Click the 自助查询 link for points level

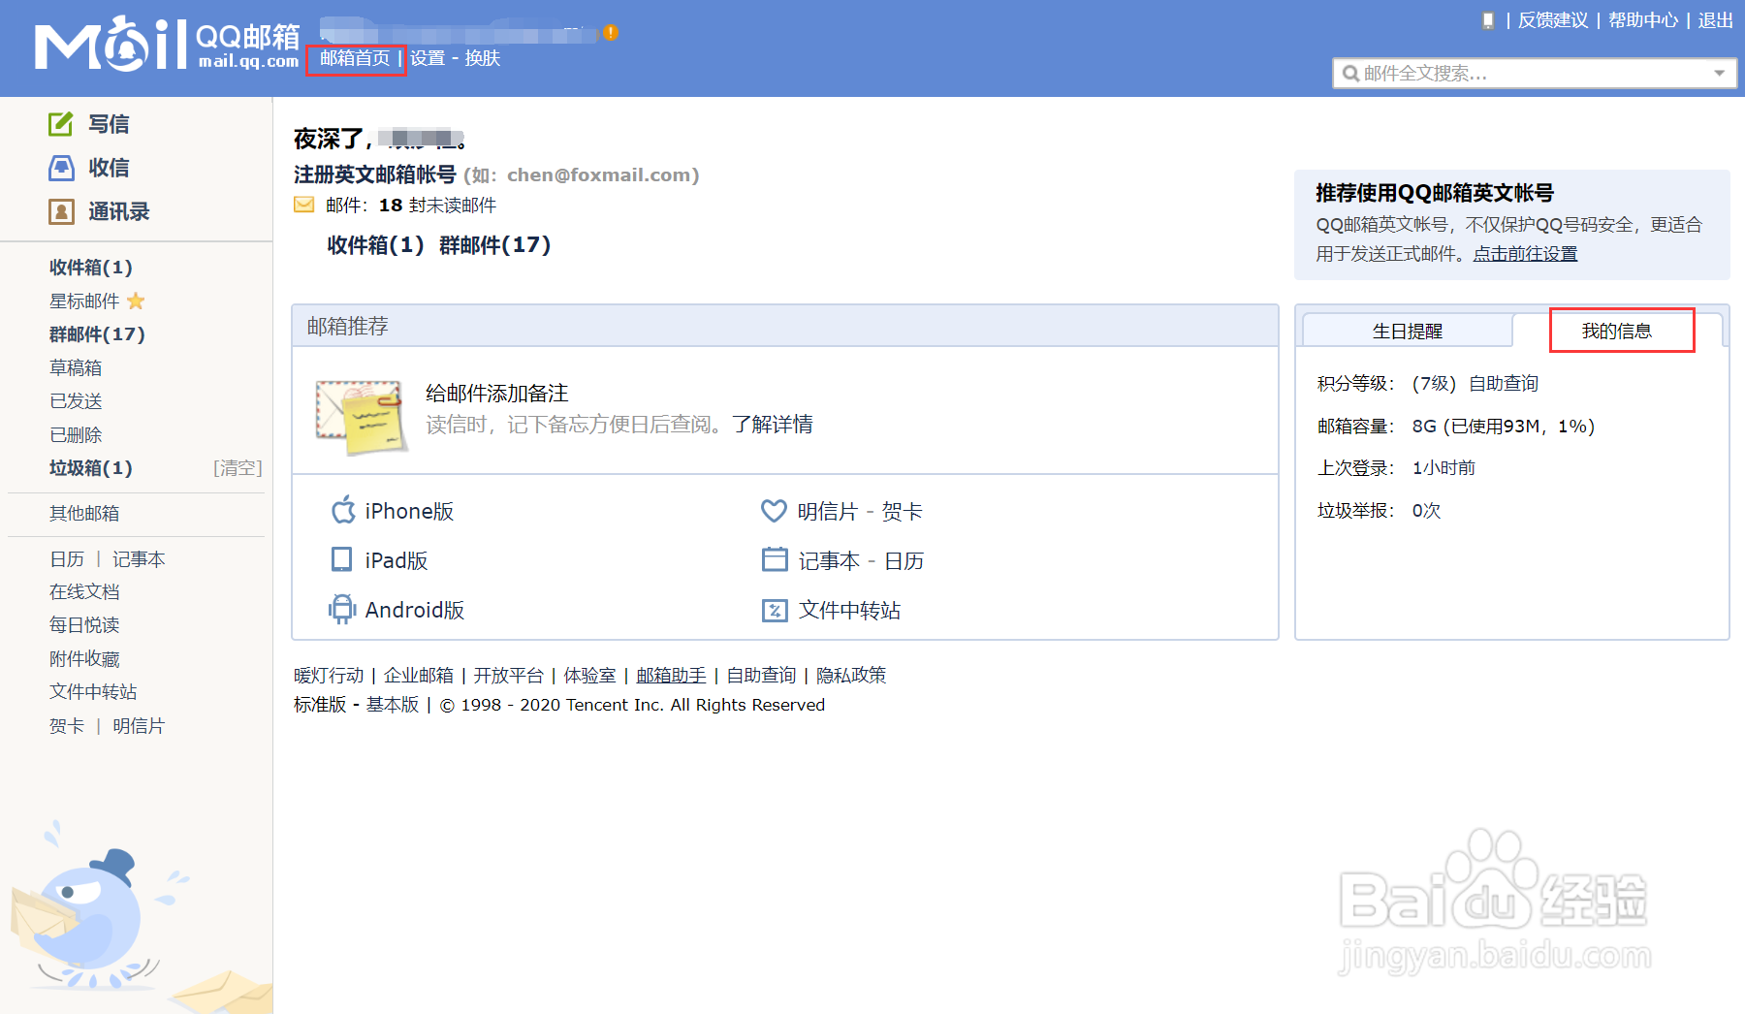pyautogui.click(x=1502, y=382)
